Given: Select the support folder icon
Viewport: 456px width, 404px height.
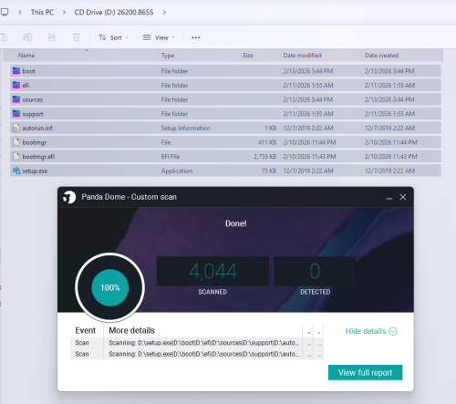Looking at the screenshot, I should [x=16, y=114].
